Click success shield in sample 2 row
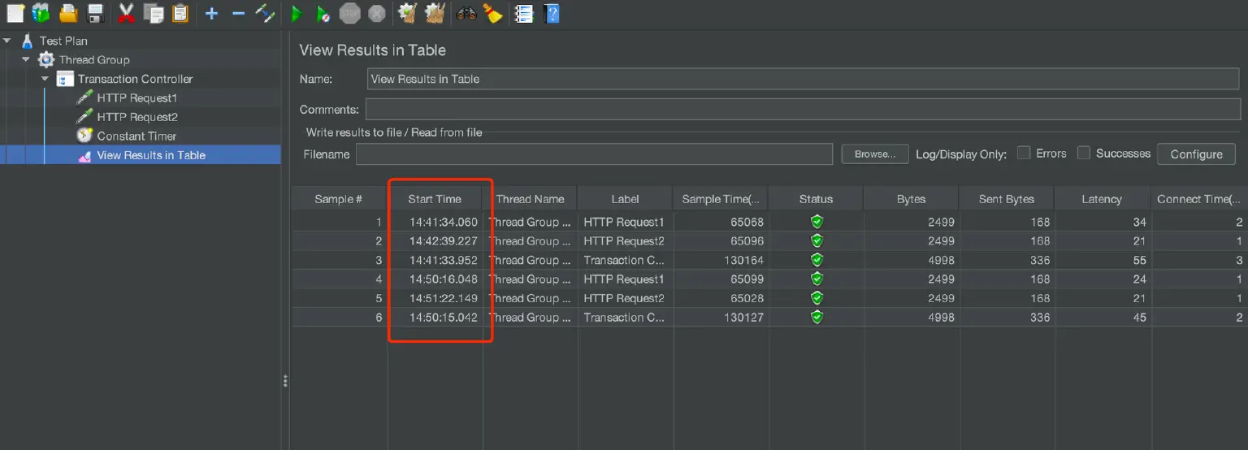The image size is (1248, 450). (817, 241)
